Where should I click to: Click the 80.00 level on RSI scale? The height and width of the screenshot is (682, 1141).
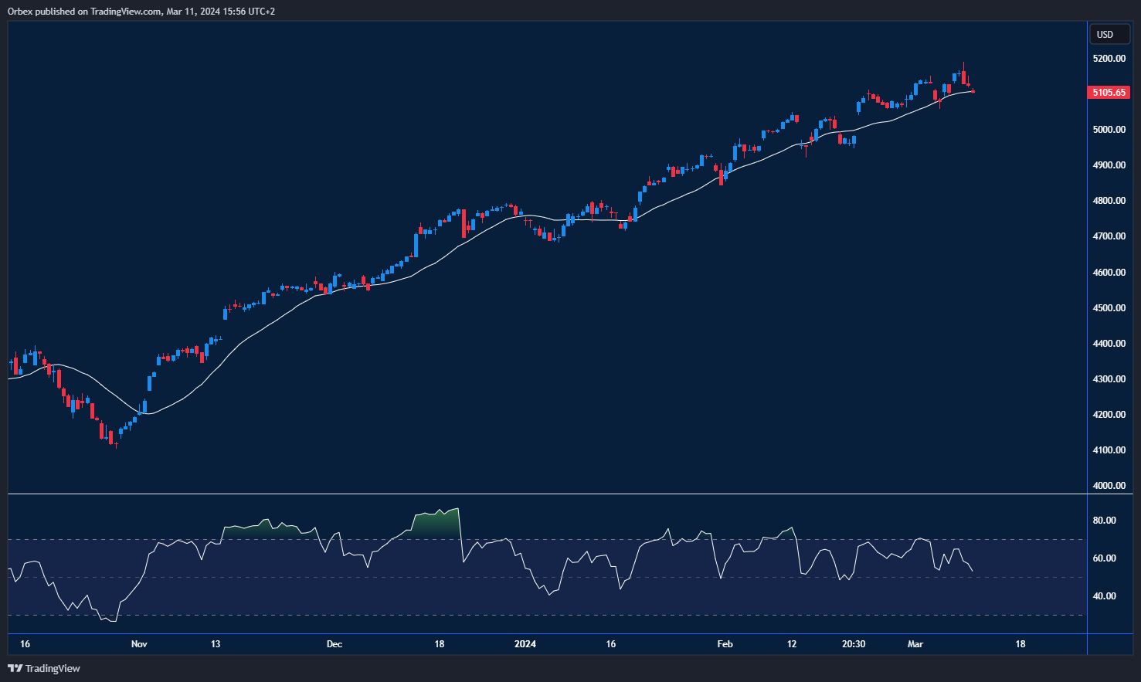1104,521
